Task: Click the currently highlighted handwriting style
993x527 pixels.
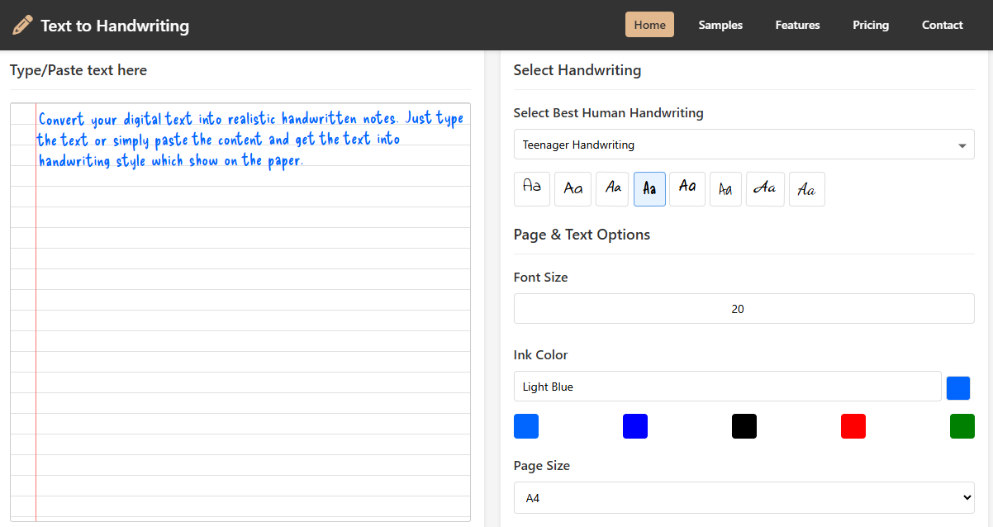Action: point(649,189)
